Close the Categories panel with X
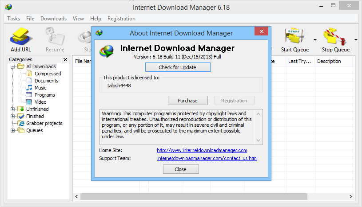The image size is (362, 207). coord(65,60)
